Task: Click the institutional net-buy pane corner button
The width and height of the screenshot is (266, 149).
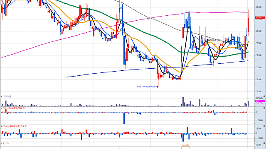Action: (x=264, y=108)
